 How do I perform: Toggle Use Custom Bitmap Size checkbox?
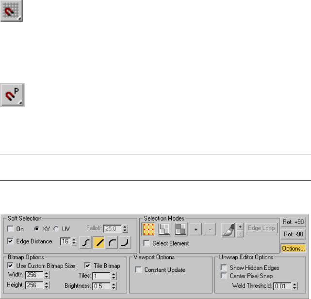10,266
